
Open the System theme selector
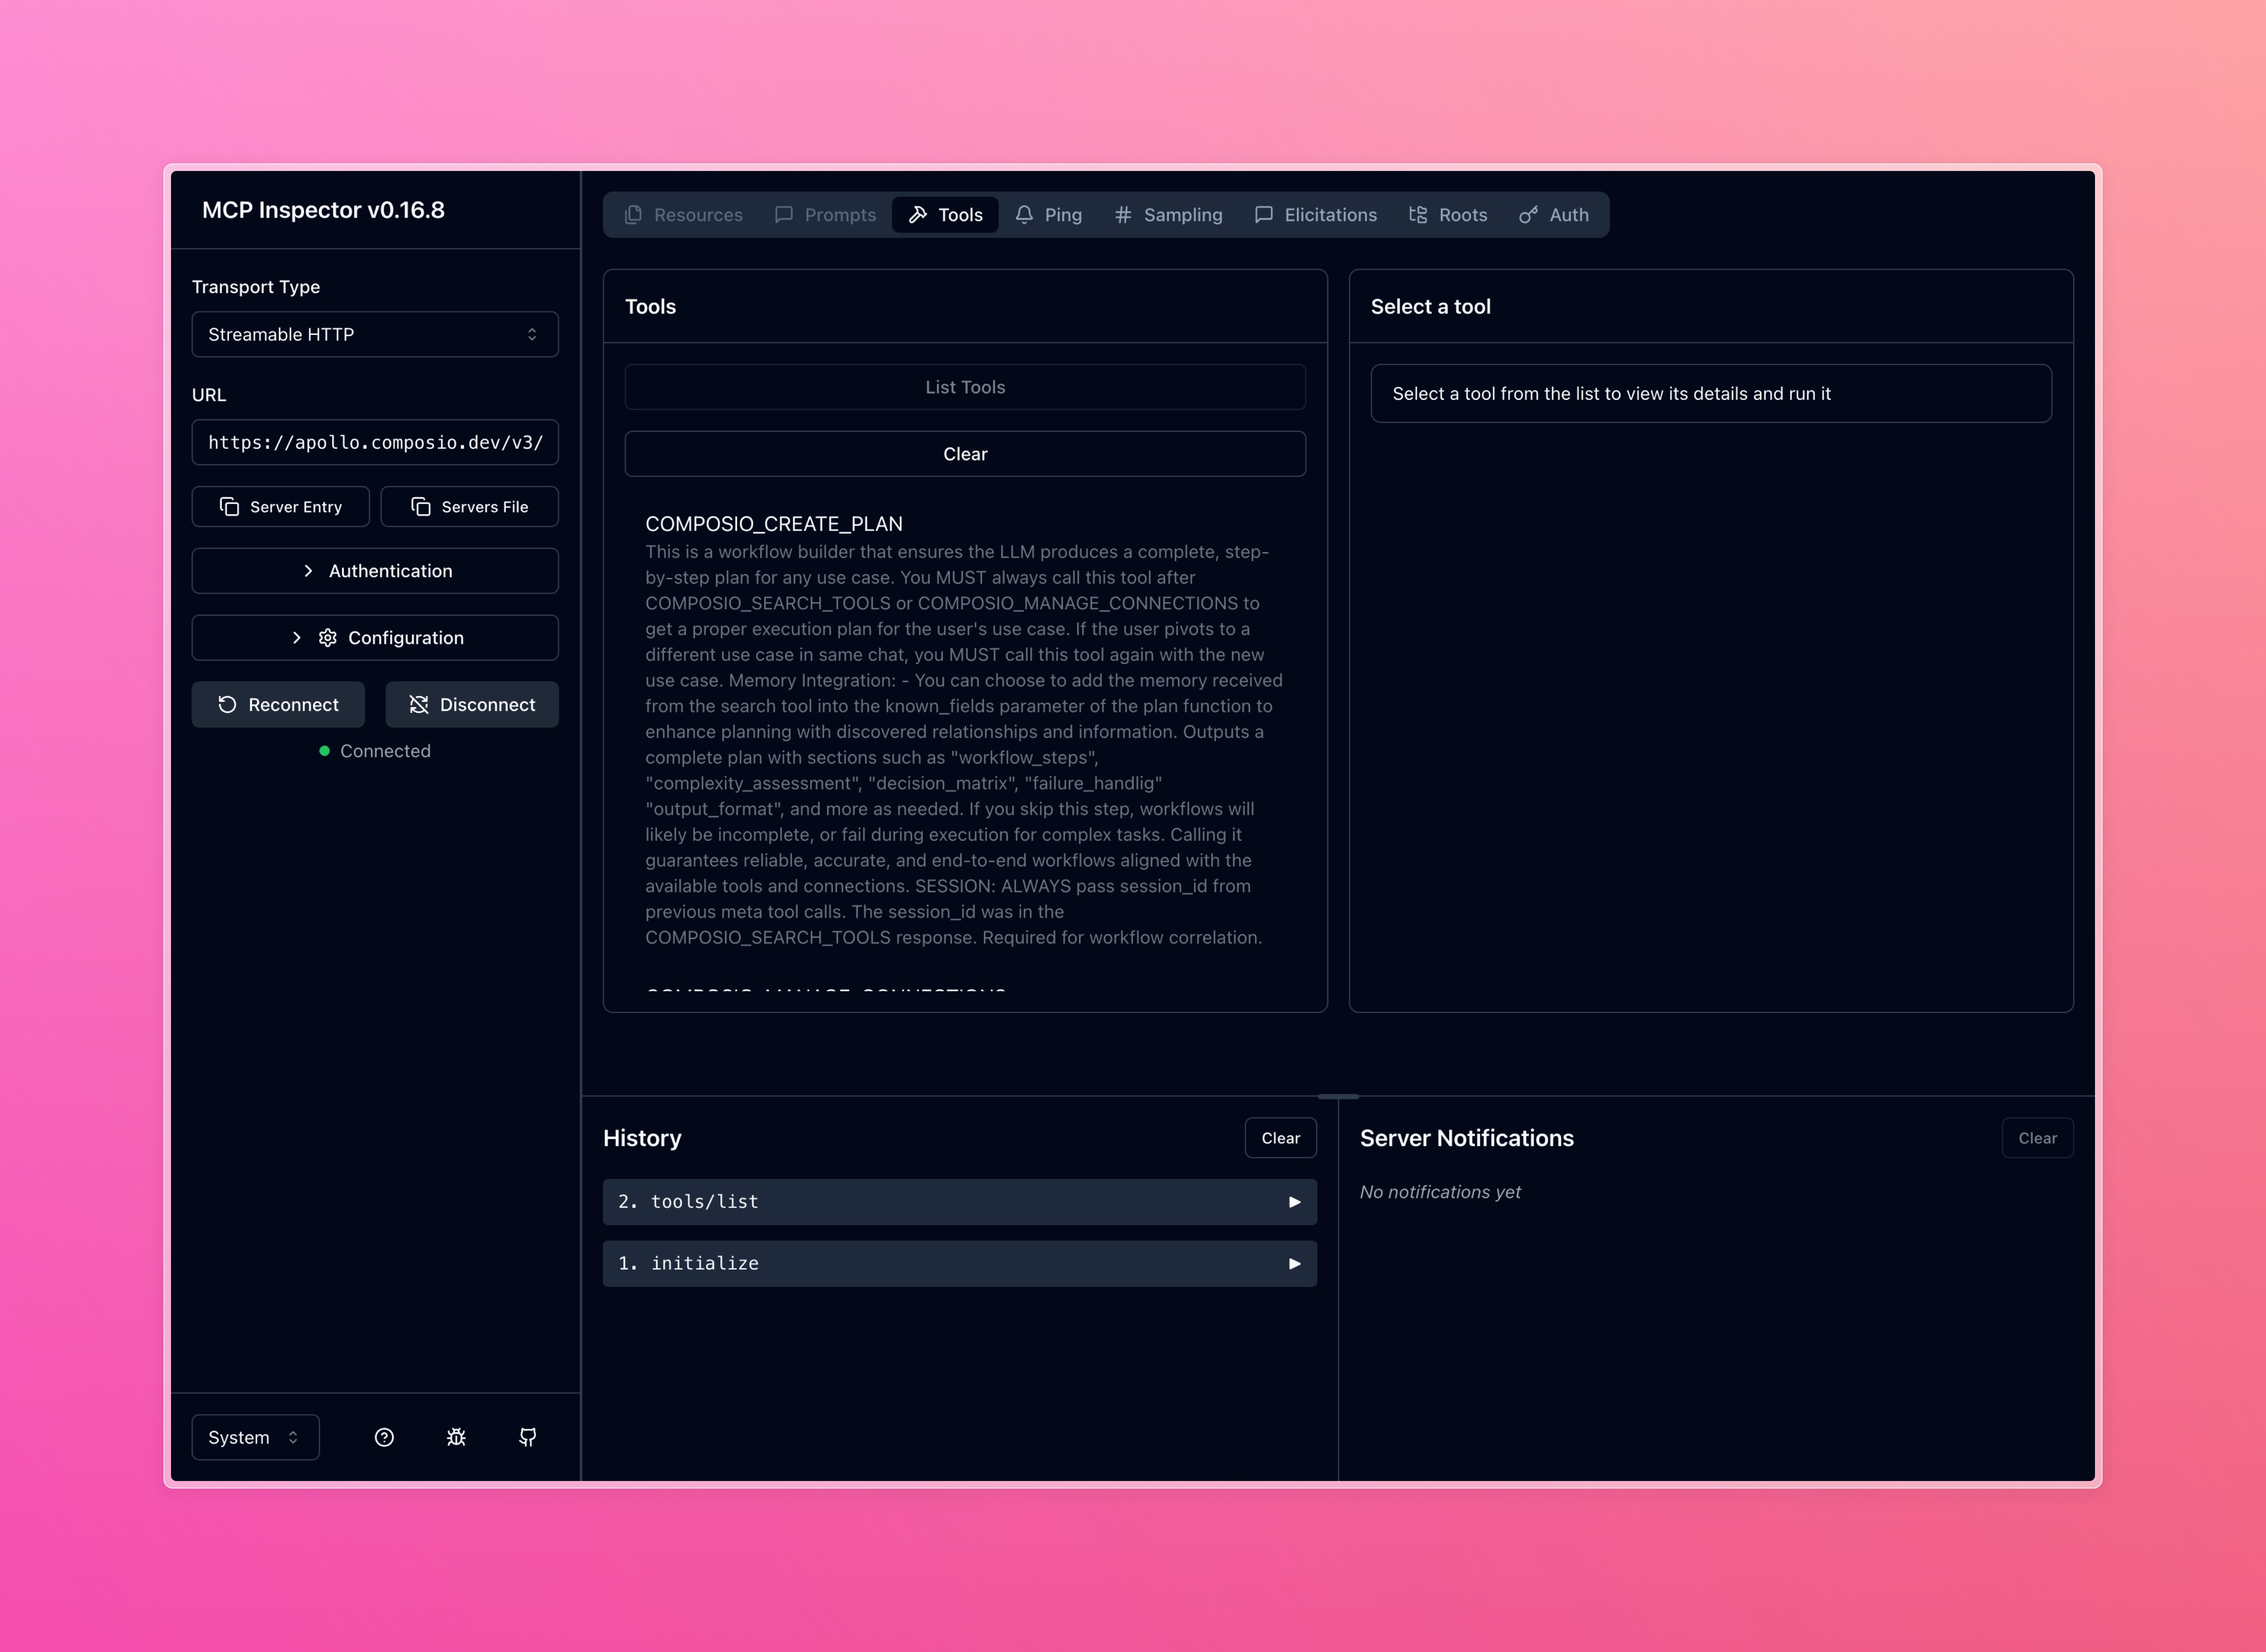255,1437
